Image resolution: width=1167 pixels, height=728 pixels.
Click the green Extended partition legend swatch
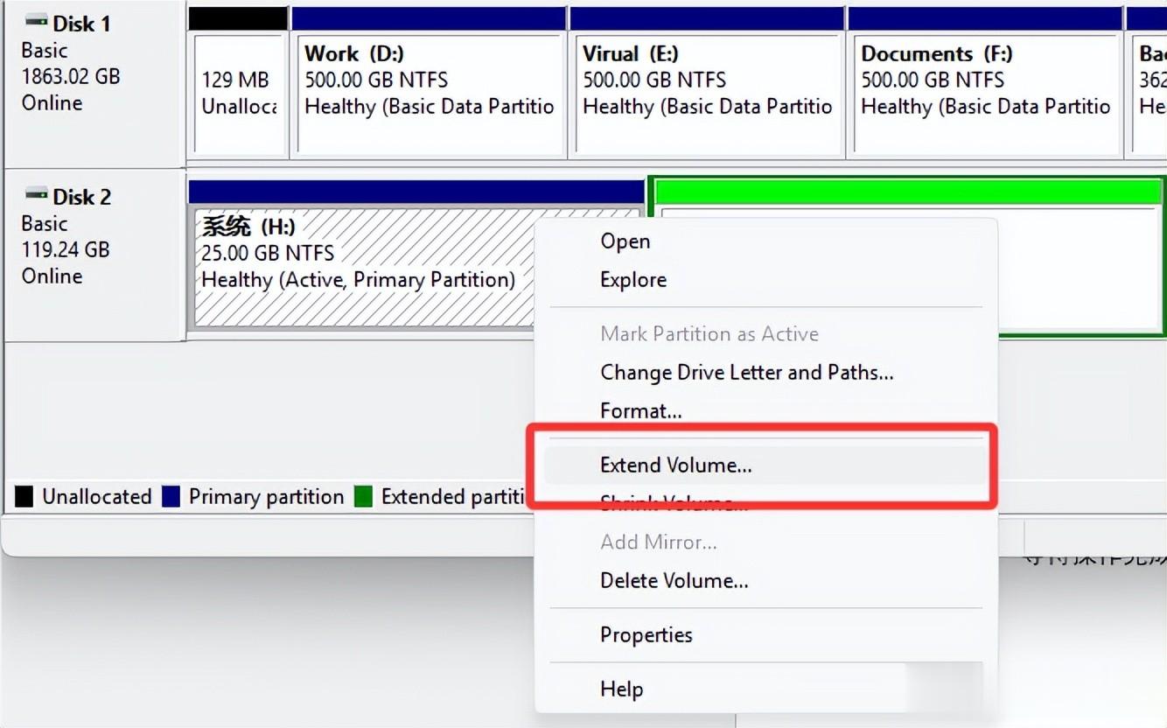[364, 497]
